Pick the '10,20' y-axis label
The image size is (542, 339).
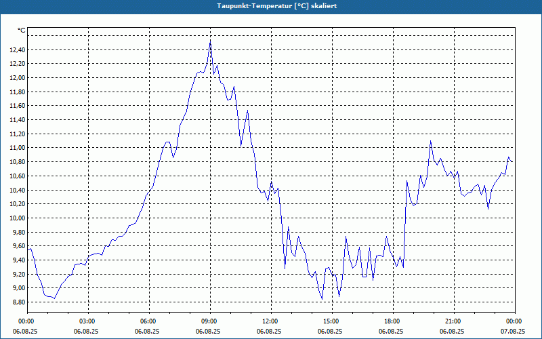(x=18, y=204)
